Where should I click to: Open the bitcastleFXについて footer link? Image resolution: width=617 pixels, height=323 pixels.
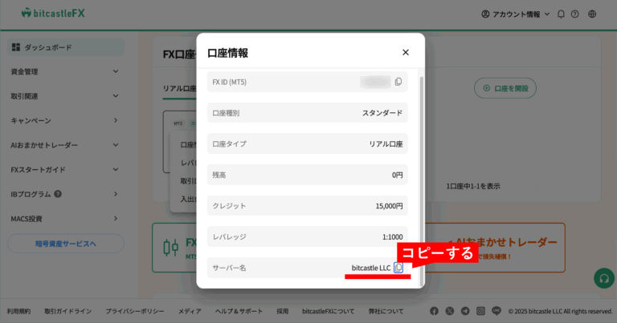tap(328, 311)
